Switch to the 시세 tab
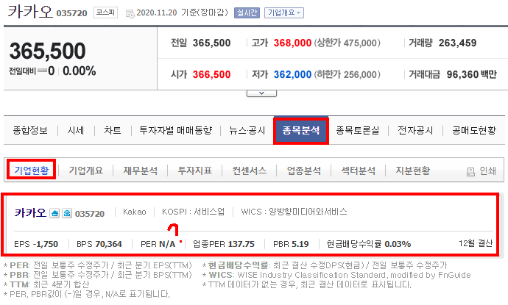This screenshot has width=508, height=305. click(x=76, y=130)
